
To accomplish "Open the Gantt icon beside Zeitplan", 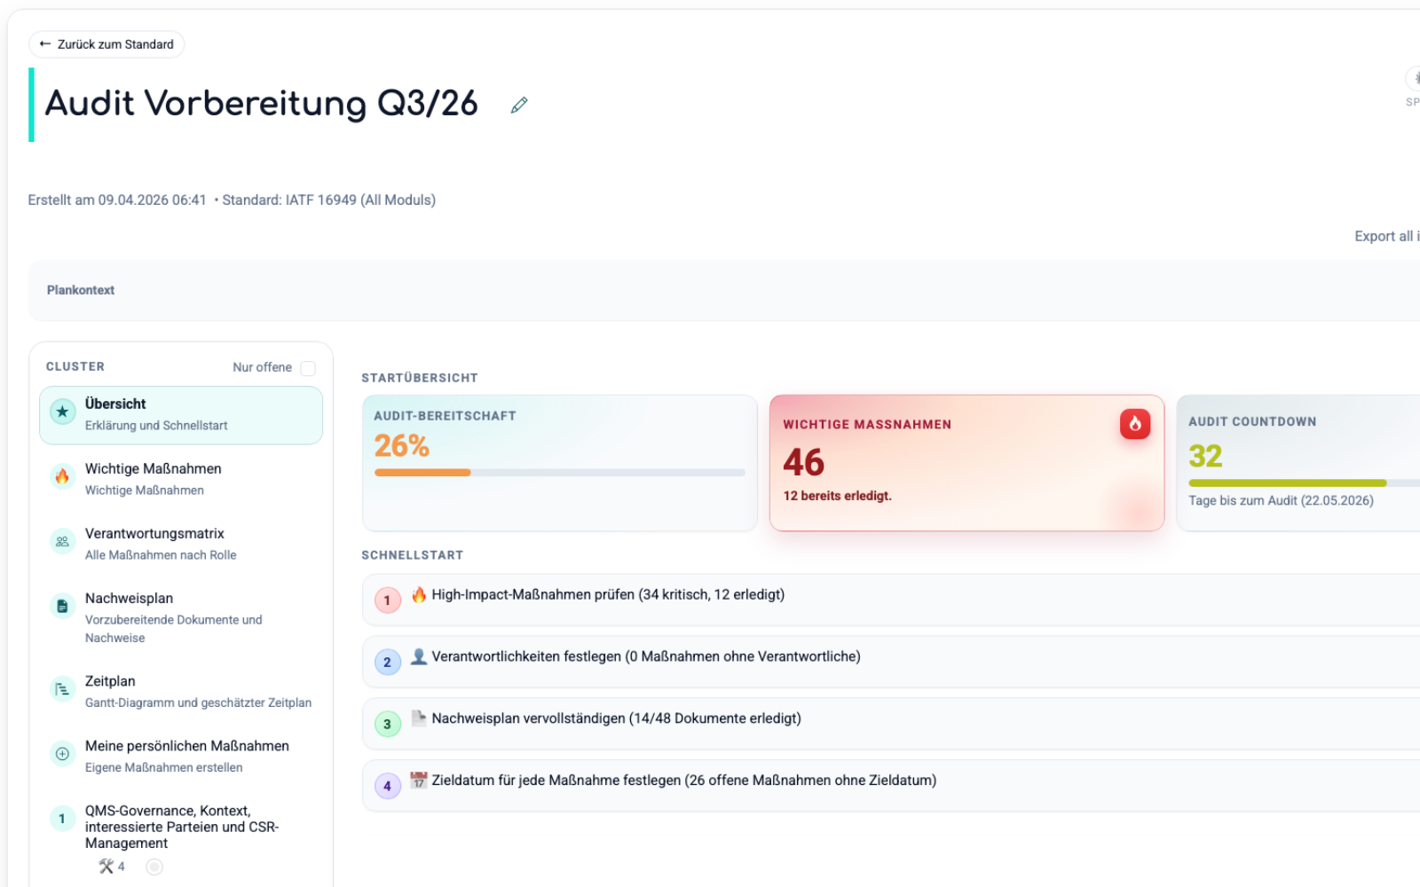I will pyautogui.click(x=61, y=688).
